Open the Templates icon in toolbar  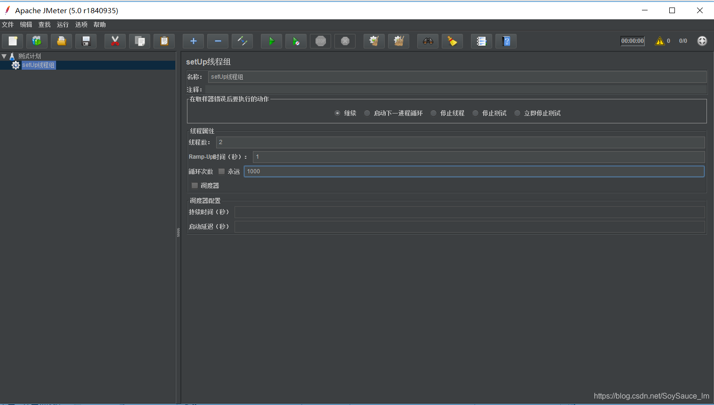tap(37, 41)
